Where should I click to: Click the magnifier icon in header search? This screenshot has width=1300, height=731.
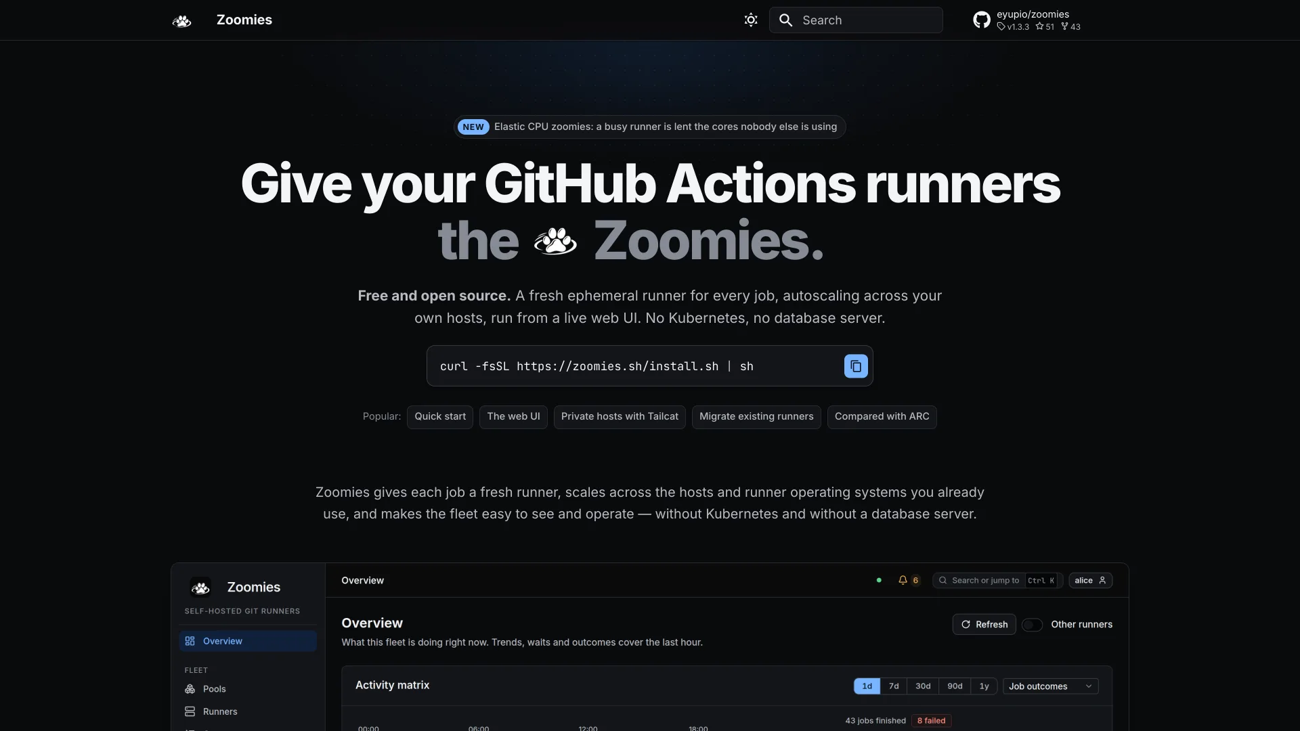click(785, 20)
